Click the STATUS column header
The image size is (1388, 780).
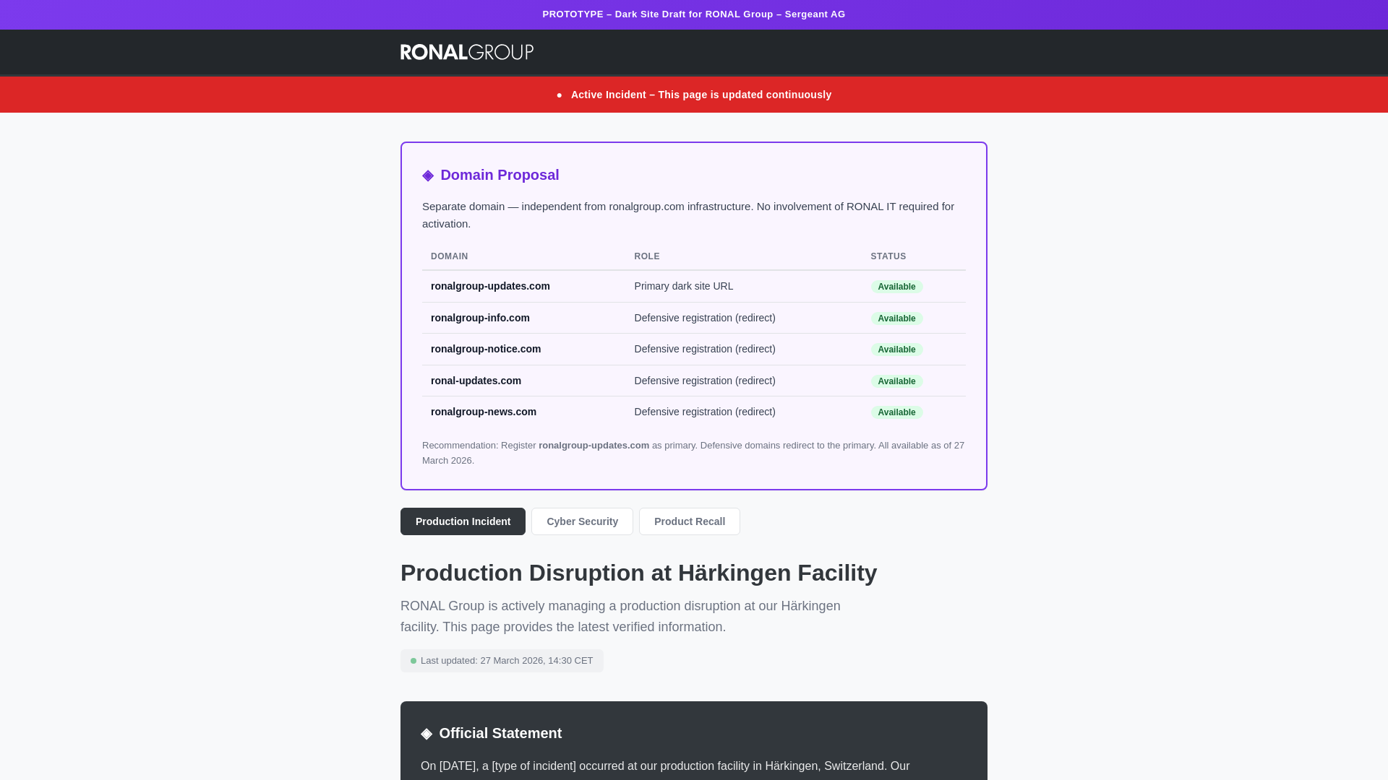coord(888,256)
